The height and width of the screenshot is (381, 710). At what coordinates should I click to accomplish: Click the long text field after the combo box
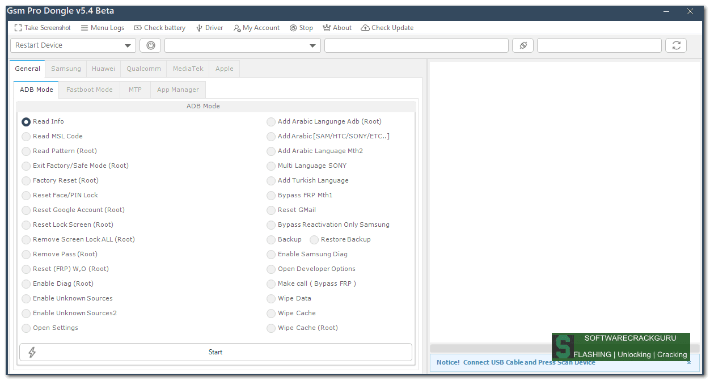(416, 45)
